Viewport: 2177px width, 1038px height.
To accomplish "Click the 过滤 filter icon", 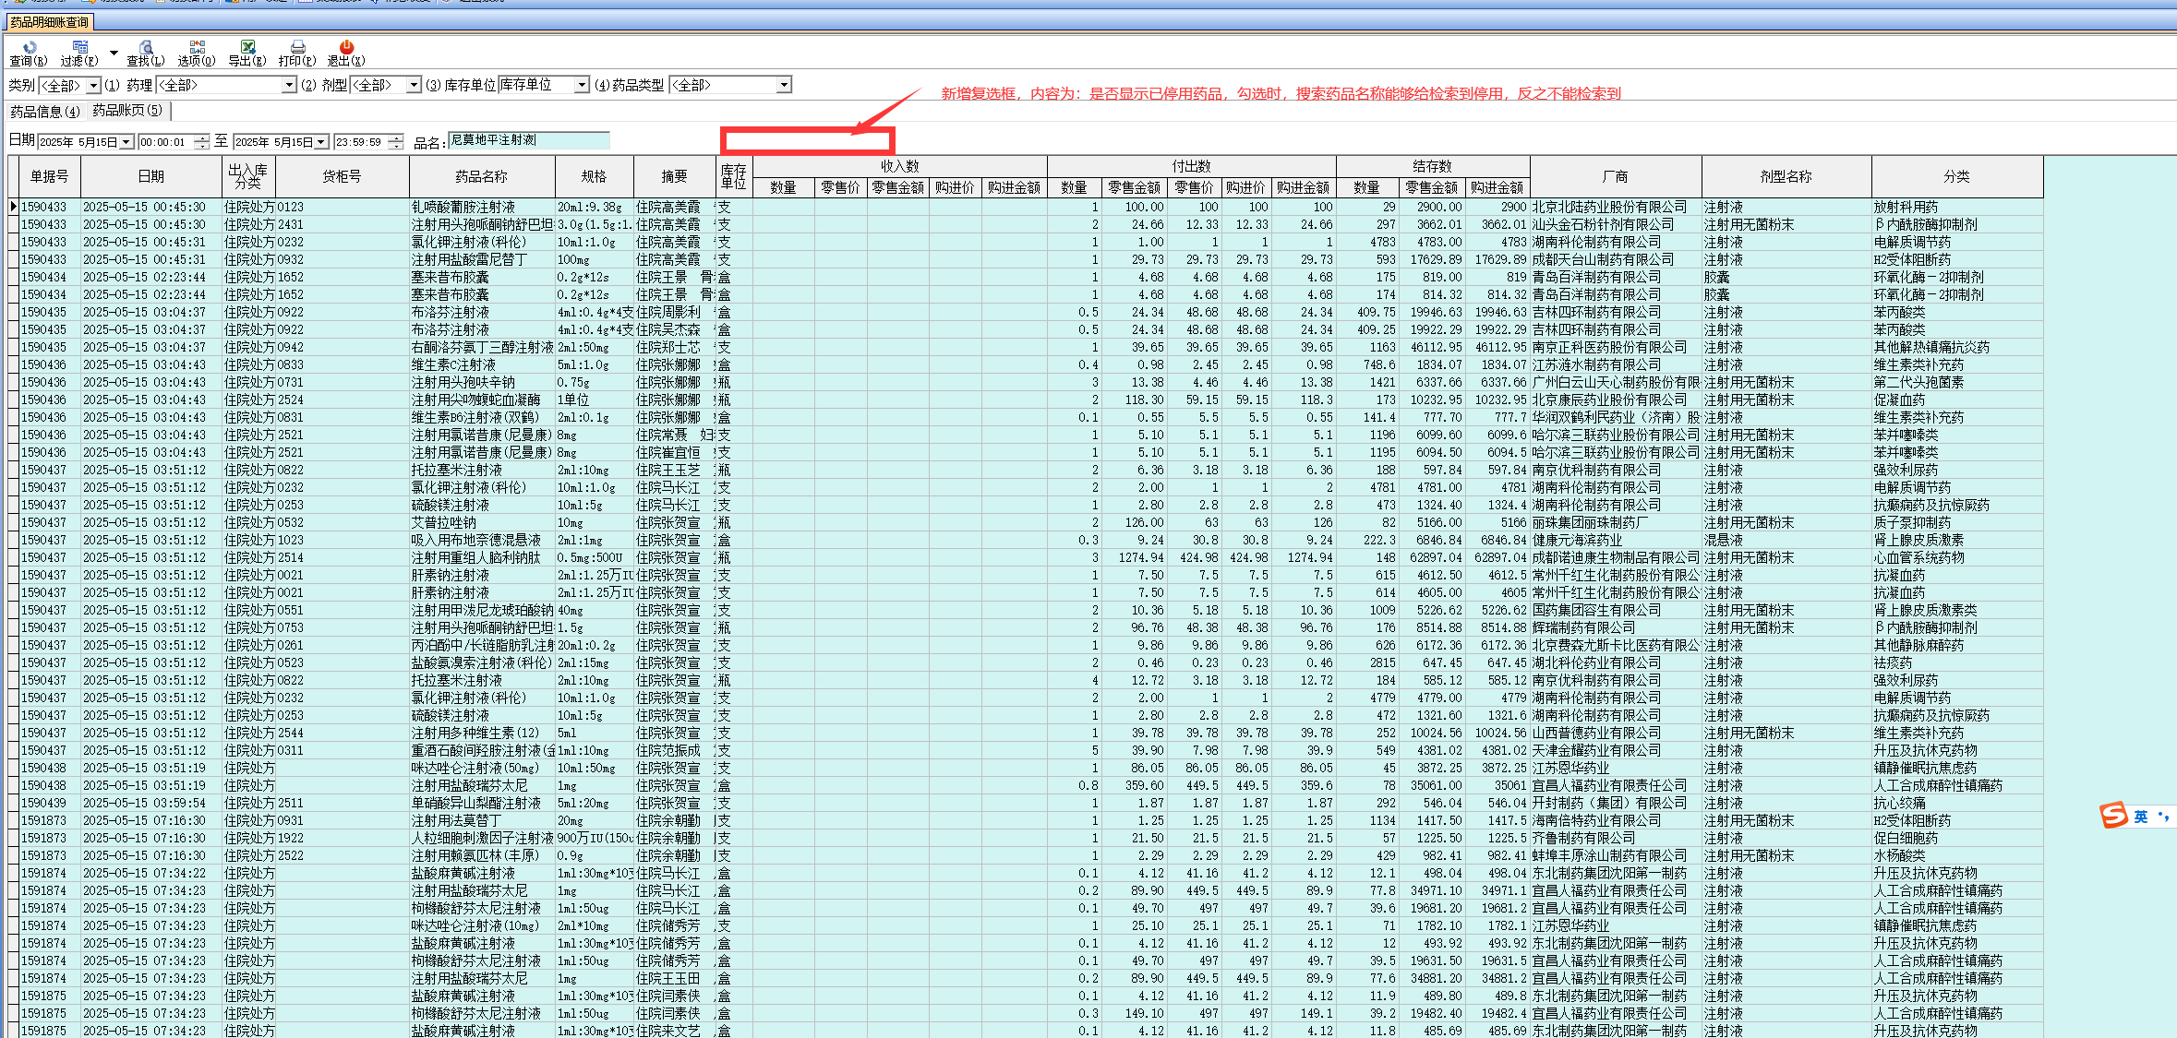I will (x=79, y=48).
